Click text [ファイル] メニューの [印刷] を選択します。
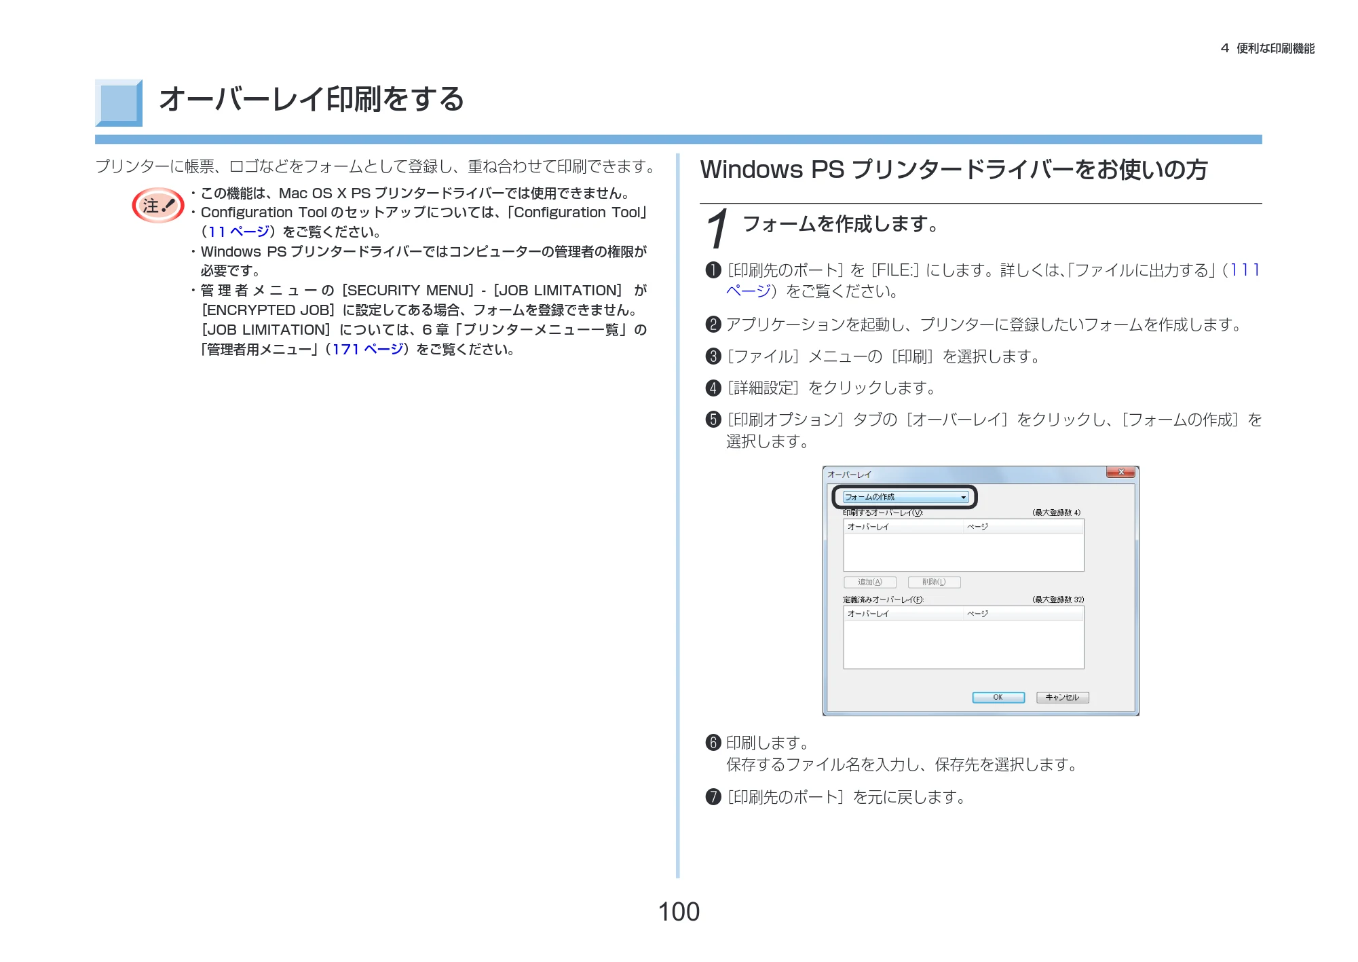The image size is (1358, 962). [884, 356]
